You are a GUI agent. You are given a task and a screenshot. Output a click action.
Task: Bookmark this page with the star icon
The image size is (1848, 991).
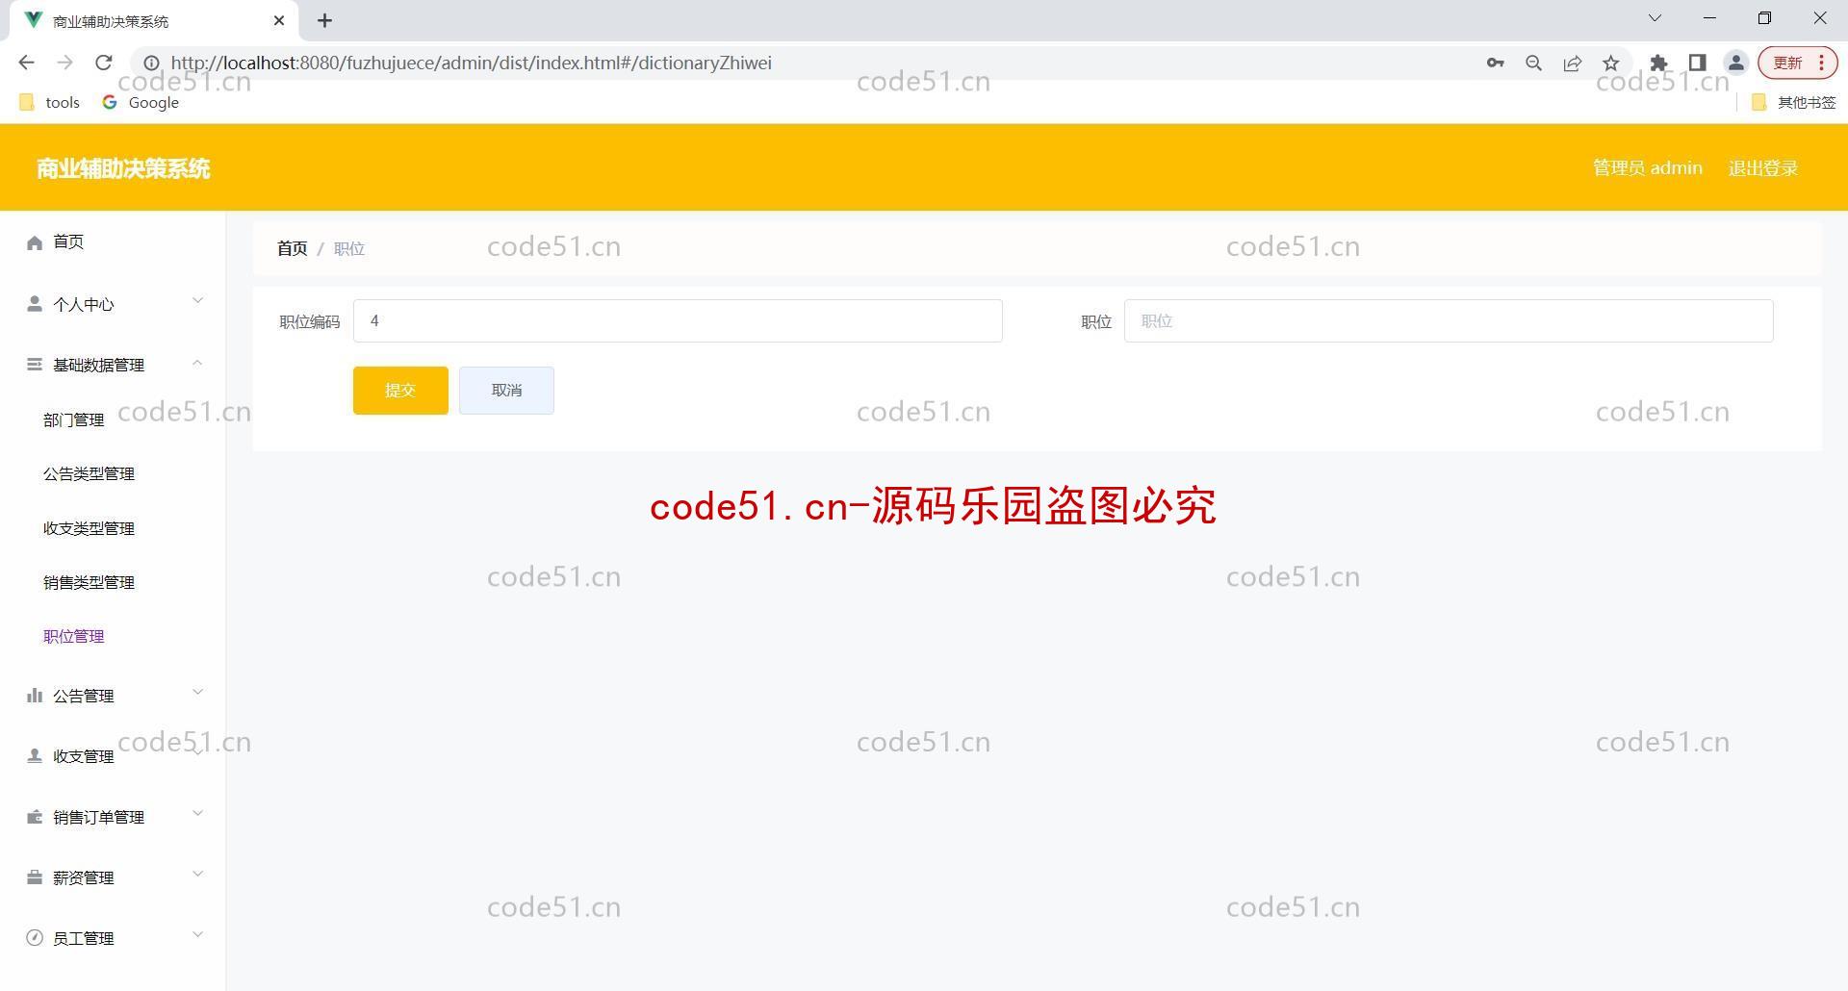[1610, 63]
